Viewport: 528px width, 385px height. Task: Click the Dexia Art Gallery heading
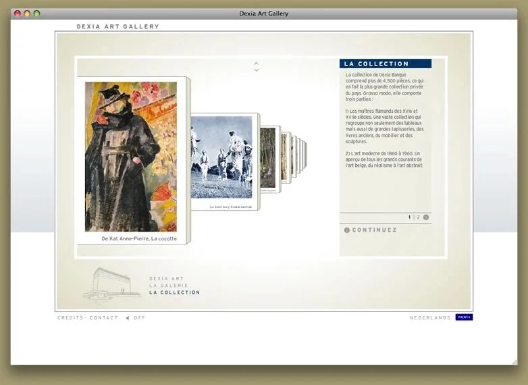[x=118, y=26]
